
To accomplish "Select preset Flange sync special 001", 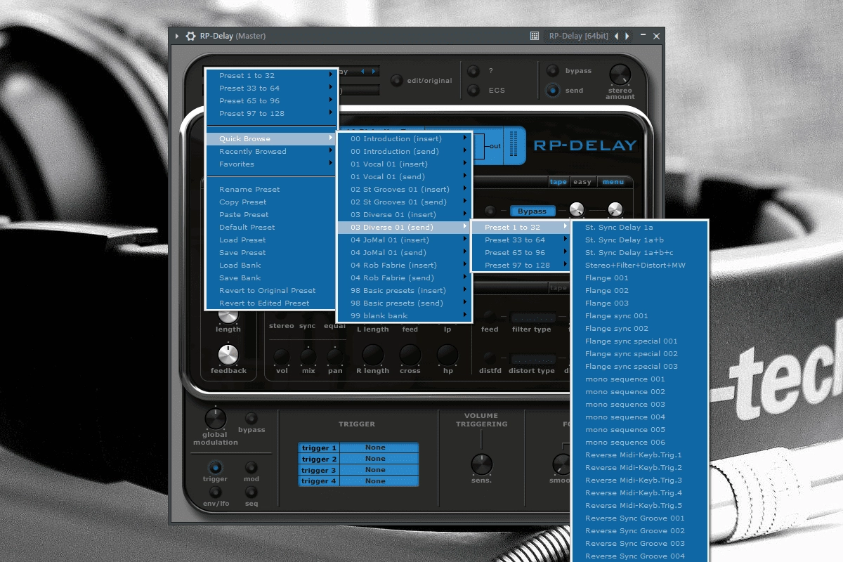I will pyautogui.click(x=639, y=341).
